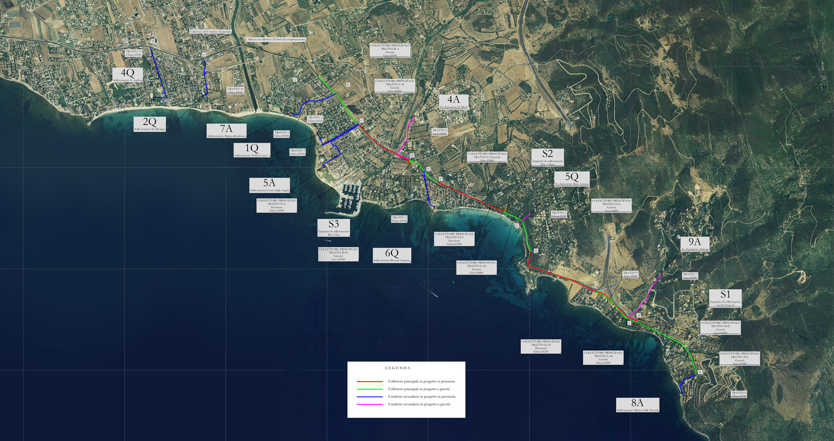The width and height of the screenshot is (834, 441).
Task: Select the S2 Pini e Mare label
Action: (x=548, y=157)
